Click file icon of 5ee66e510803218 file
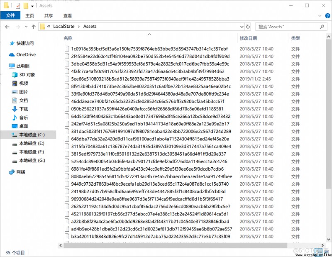The image size is (332, 257). [67, 79]
